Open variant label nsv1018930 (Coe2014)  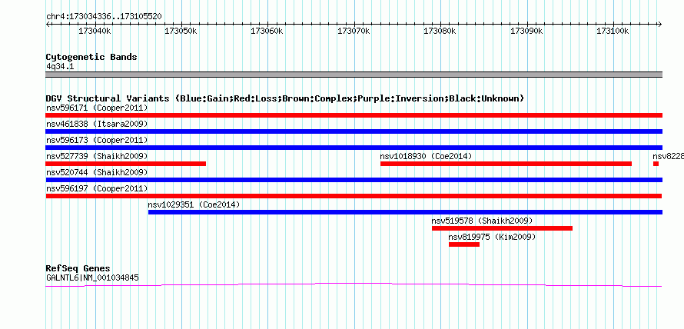click(x=427, y=156)
